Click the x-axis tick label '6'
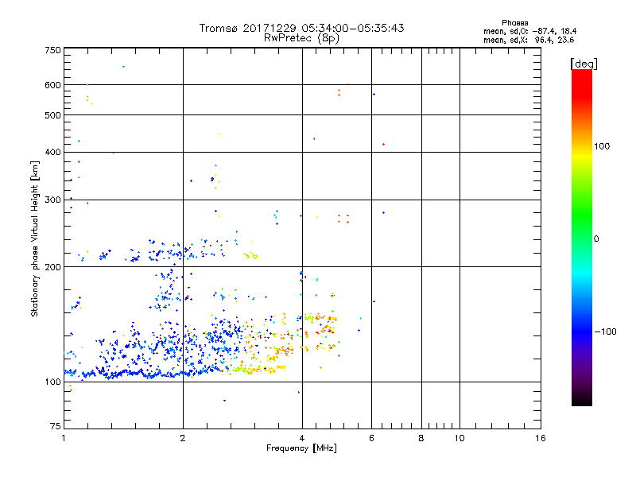The image size is (636, 477). tap(371, 438)
